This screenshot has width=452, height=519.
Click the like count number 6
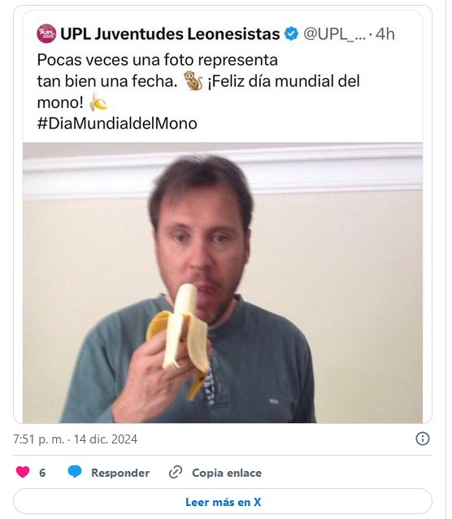(42, 473)
